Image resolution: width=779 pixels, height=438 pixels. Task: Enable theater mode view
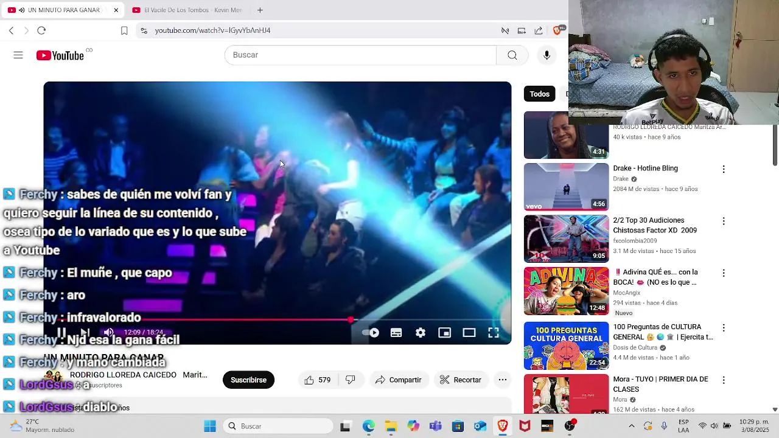tap(469, 333)
